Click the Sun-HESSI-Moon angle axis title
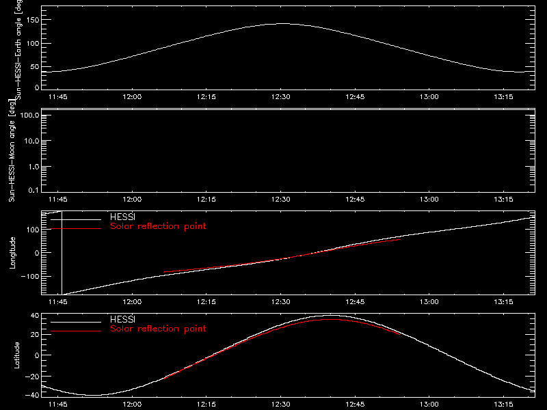 coord(12,150)
